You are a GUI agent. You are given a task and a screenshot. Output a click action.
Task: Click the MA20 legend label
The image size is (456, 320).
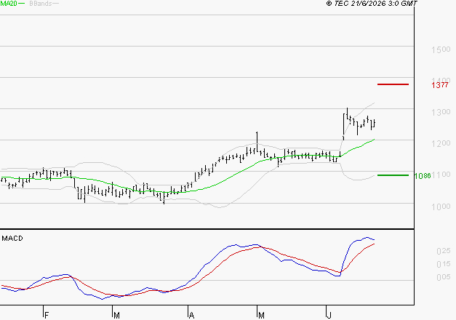(9, 4)
